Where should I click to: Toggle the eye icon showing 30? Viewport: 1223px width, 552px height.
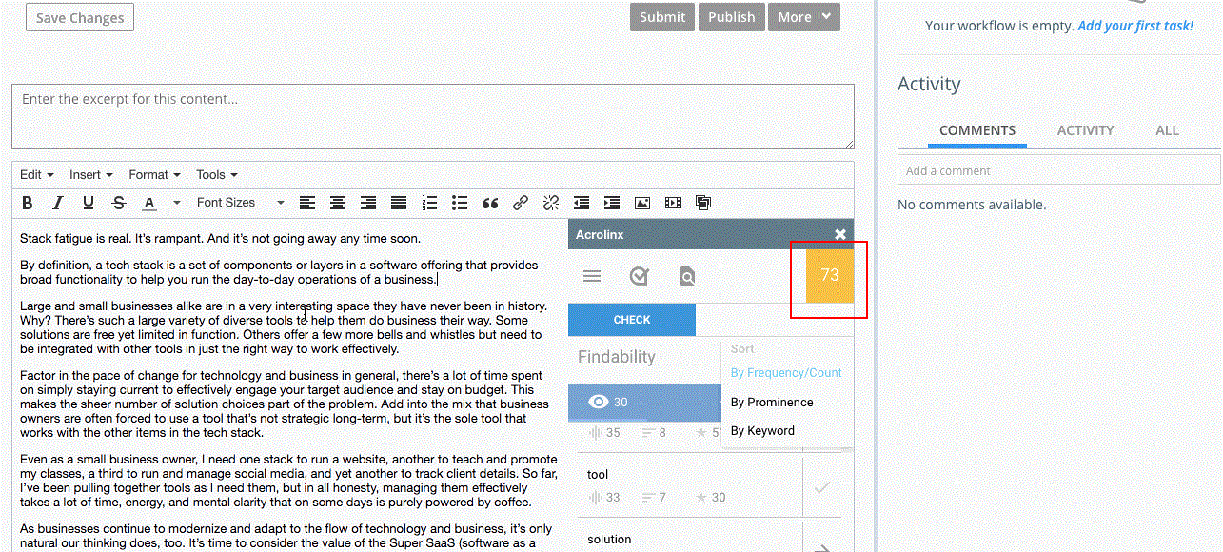(x=599, y=402)
